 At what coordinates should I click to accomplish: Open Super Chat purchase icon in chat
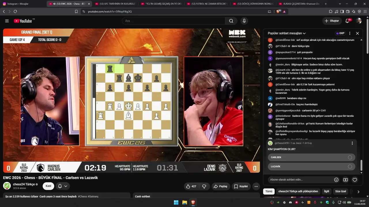point(345,180)
